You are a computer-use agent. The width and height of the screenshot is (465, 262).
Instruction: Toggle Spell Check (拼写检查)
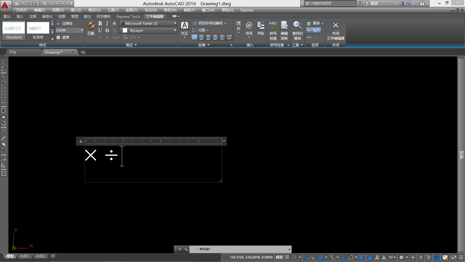(x=273, y=31)
